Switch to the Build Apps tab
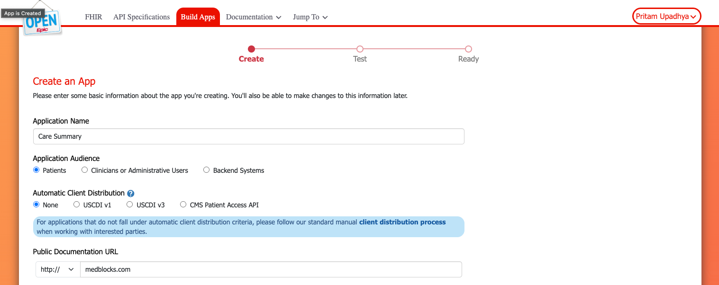The width and height of the screenshot is (719, 285). click(198, 17)
